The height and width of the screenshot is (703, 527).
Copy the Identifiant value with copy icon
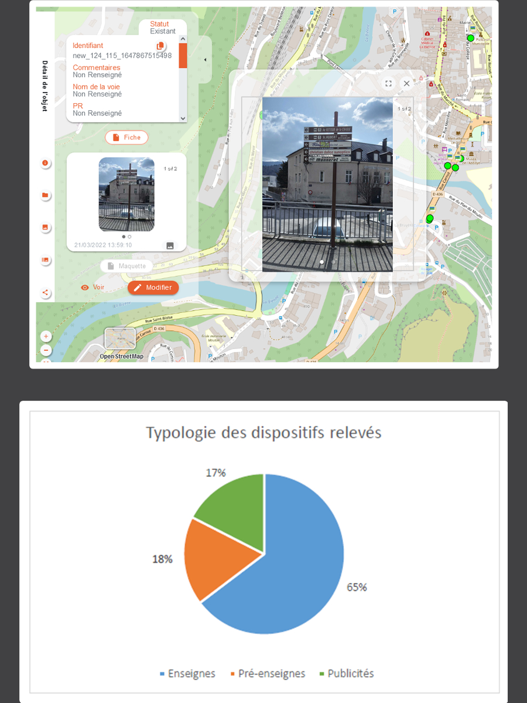[x=160, y=46]
